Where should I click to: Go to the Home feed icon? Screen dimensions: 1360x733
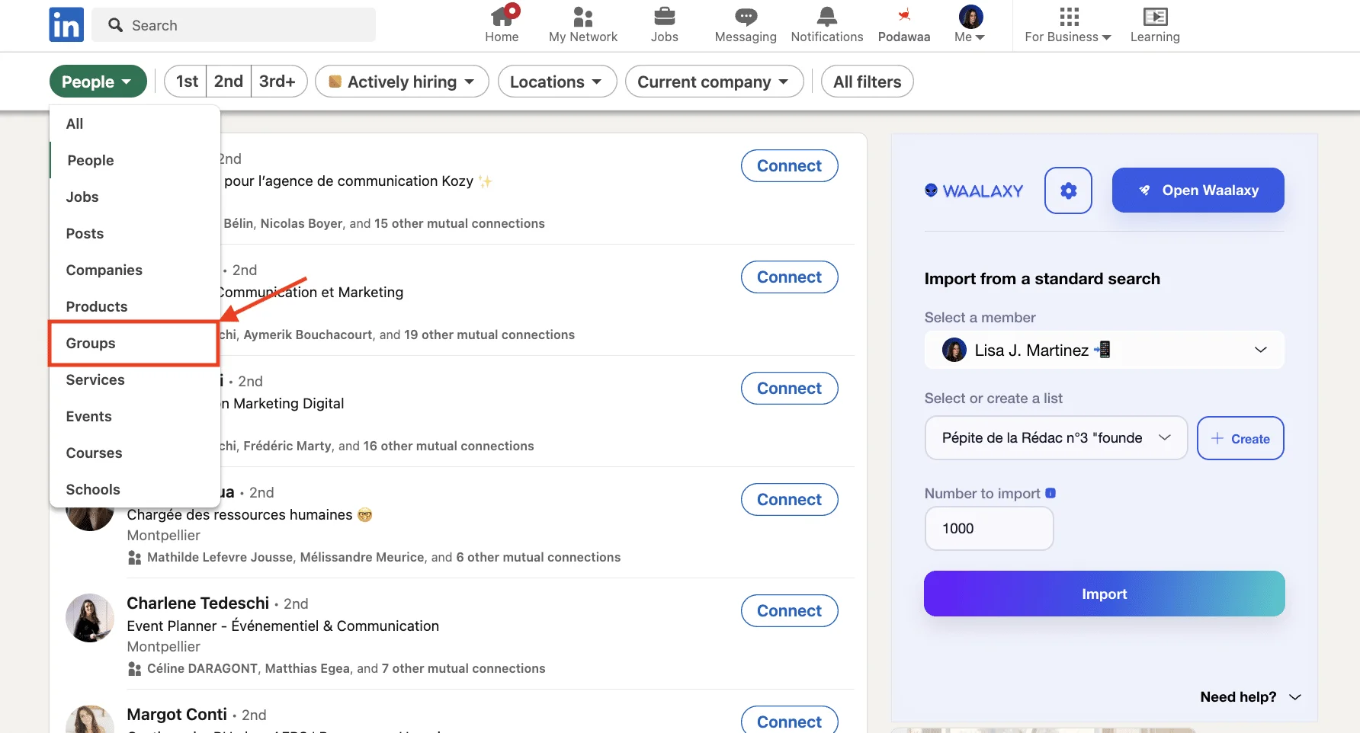coord(502,16)
